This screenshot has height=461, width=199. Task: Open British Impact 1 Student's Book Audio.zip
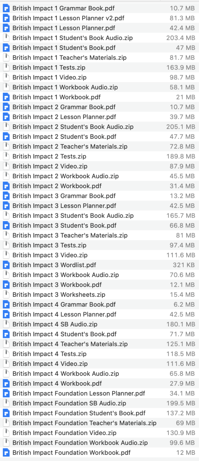[73, 38]
